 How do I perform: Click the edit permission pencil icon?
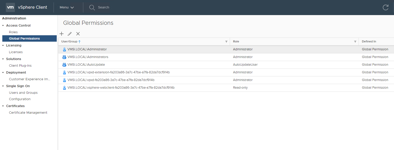tap(70, 34)
